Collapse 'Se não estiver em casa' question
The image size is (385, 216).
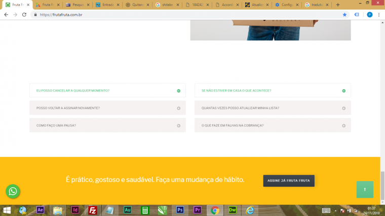click(273, 91)
